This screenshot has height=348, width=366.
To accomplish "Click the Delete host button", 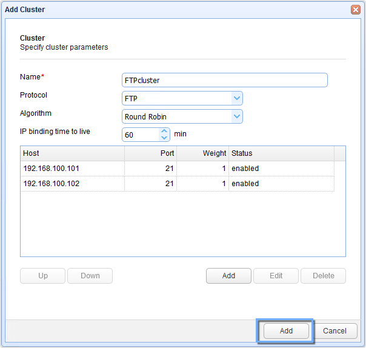I will [x=323, y=276].
